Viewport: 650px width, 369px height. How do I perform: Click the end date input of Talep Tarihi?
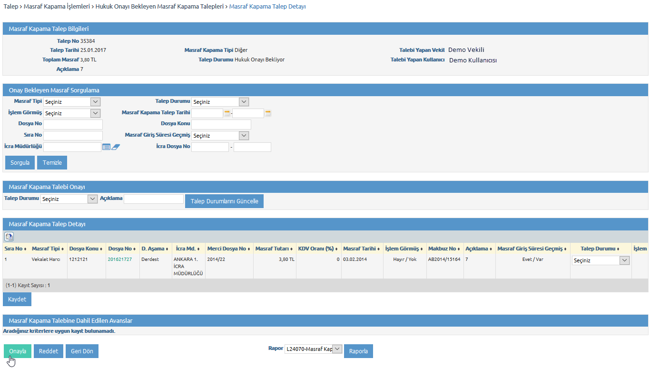pyautogui.click(x=248, y=113)
